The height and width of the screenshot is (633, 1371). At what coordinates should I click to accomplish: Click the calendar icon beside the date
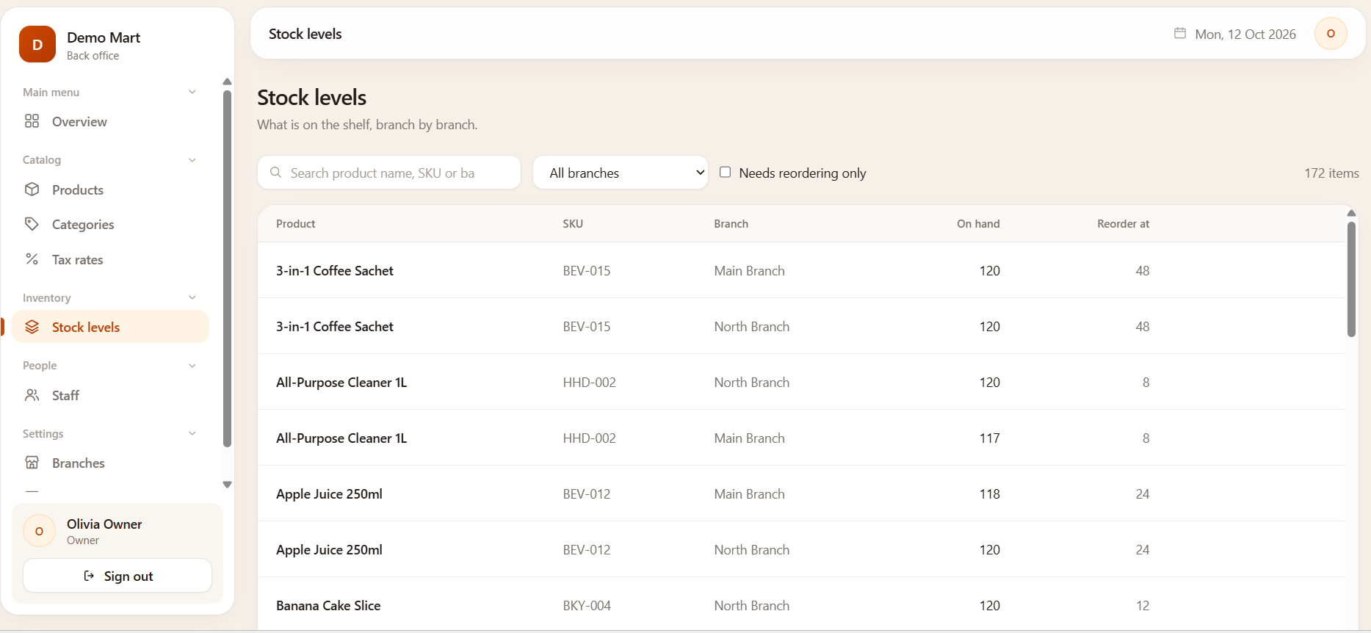1180,33
